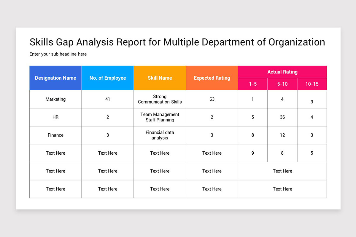Select the Strong Communication Skills cell
The width and height of the screenshot is (356, 237).
click(160, 99)
